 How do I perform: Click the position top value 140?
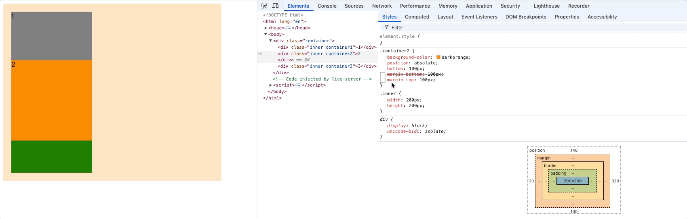[x=574, y=150]
